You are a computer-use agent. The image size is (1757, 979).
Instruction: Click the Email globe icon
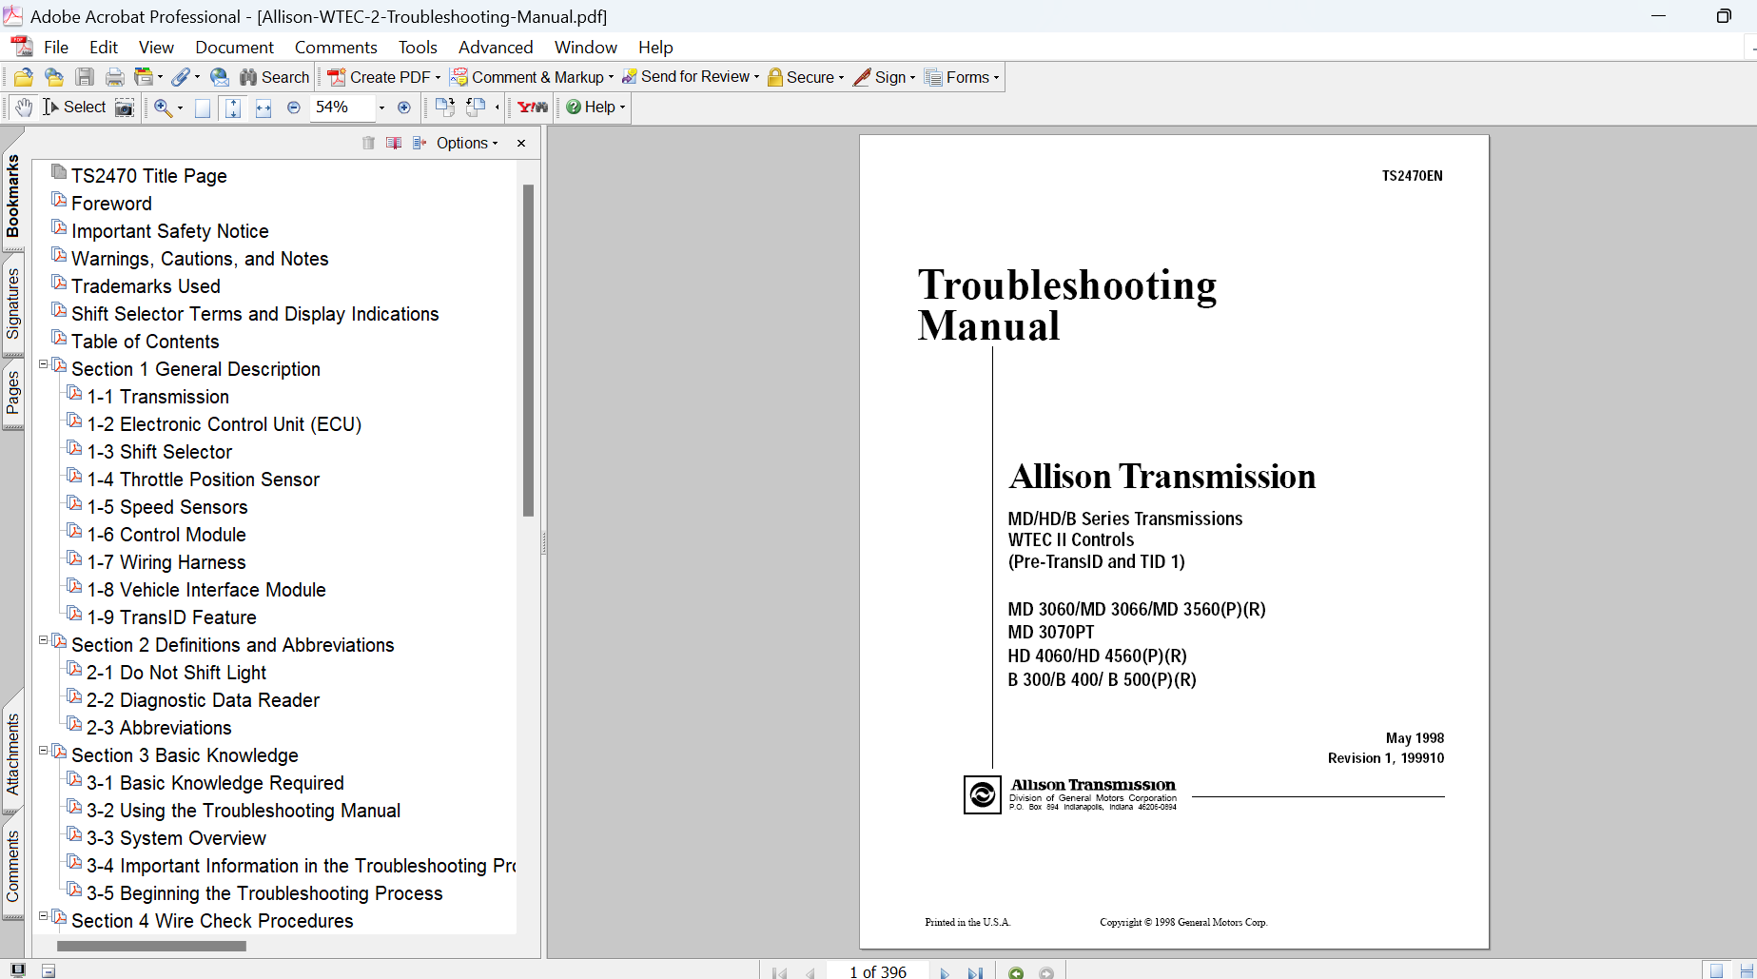(x=220, y=77)
